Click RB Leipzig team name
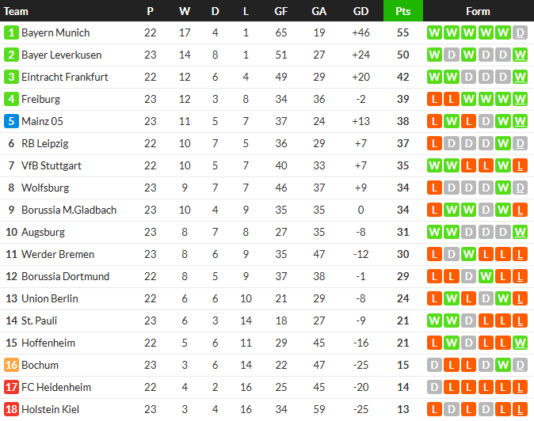 click(45, 144)
